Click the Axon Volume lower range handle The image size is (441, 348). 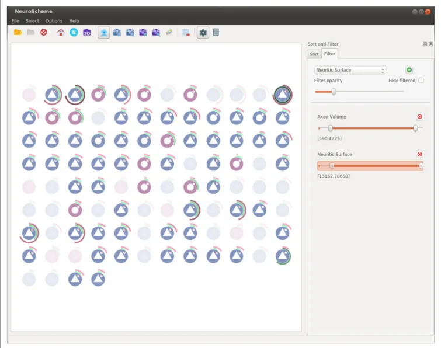[331, 128]
